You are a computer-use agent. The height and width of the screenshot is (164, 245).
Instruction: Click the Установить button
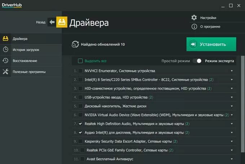tap(211, 44)
